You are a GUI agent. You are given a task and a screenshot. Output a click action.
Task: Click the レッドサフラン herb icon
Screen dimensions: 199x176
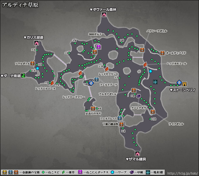[x=107, y=69]
